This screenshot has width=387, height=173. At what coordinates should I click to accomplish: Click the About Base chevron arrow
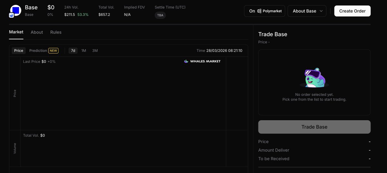(x=321, y=11)
